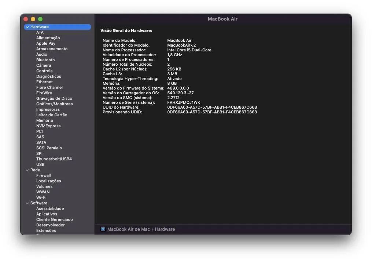Open Leitor de Cartão in sidebar
The image size is (372, 262).
click(51, 115)
